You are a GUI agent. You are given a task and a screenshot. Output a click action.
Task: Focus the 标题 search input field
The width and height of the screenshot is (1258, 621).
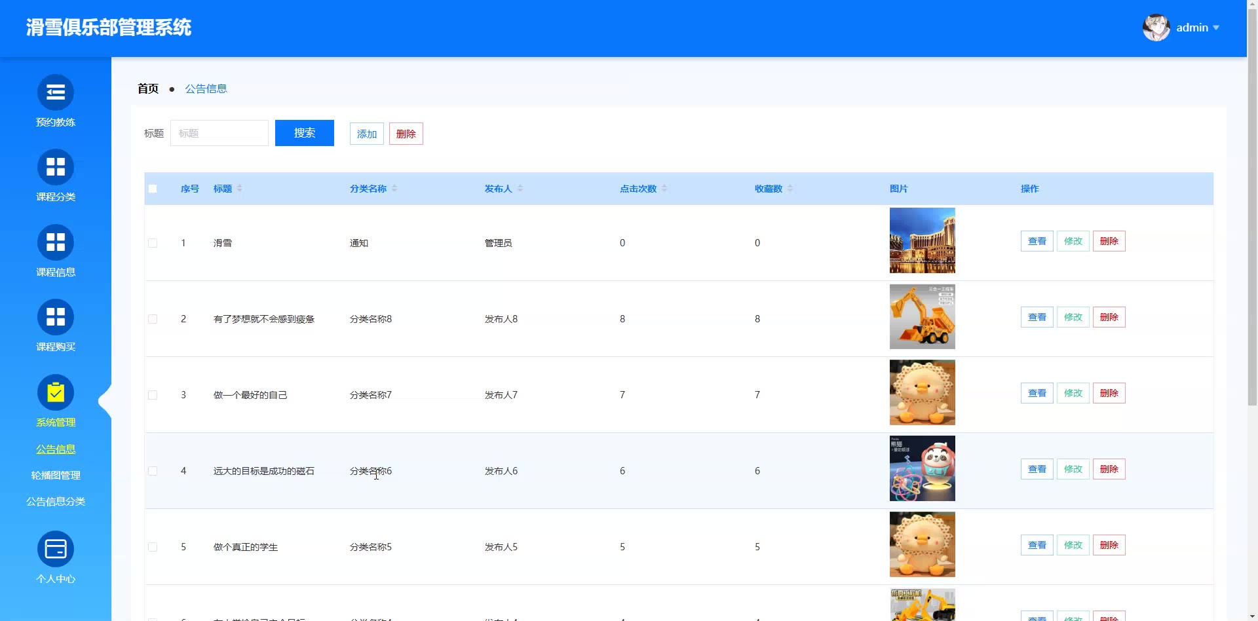(x=219, y=133)
